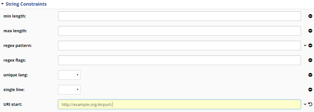This screenshot has width=314, height=112.
Task: Click the URI start text field
Action: (180, 104)
